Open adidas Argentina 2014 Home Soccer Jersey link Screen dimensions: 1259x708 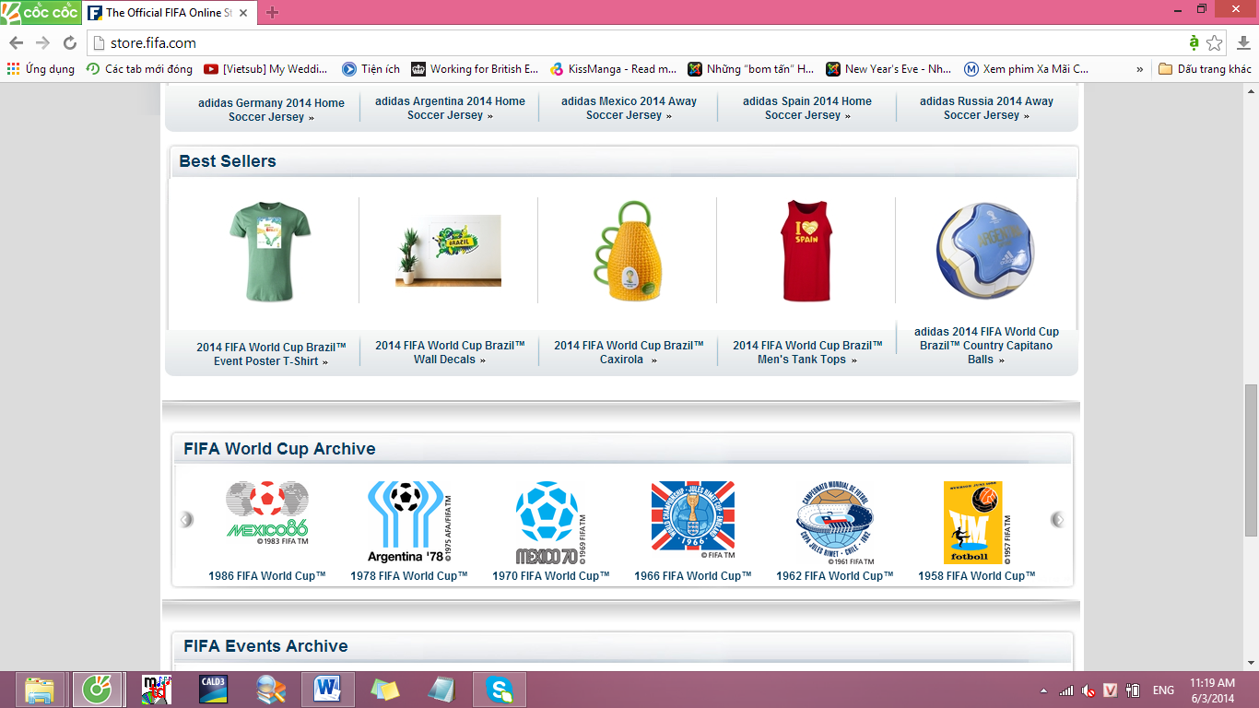[x=450, y=108]
